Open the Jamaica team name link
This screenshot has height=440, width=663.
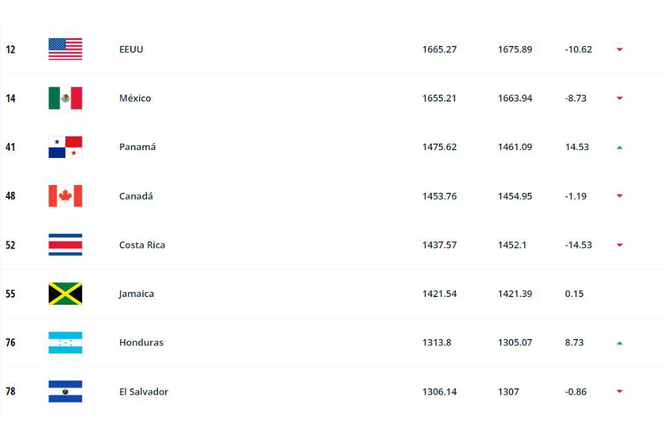pyautogui.click(x=136, y=294)
